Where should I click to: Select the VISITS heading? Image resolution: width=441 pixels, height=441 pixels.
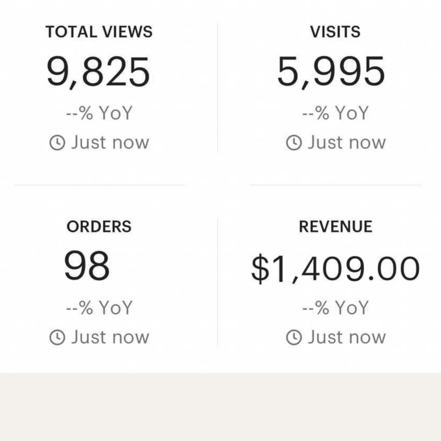[x=335, y=32]
